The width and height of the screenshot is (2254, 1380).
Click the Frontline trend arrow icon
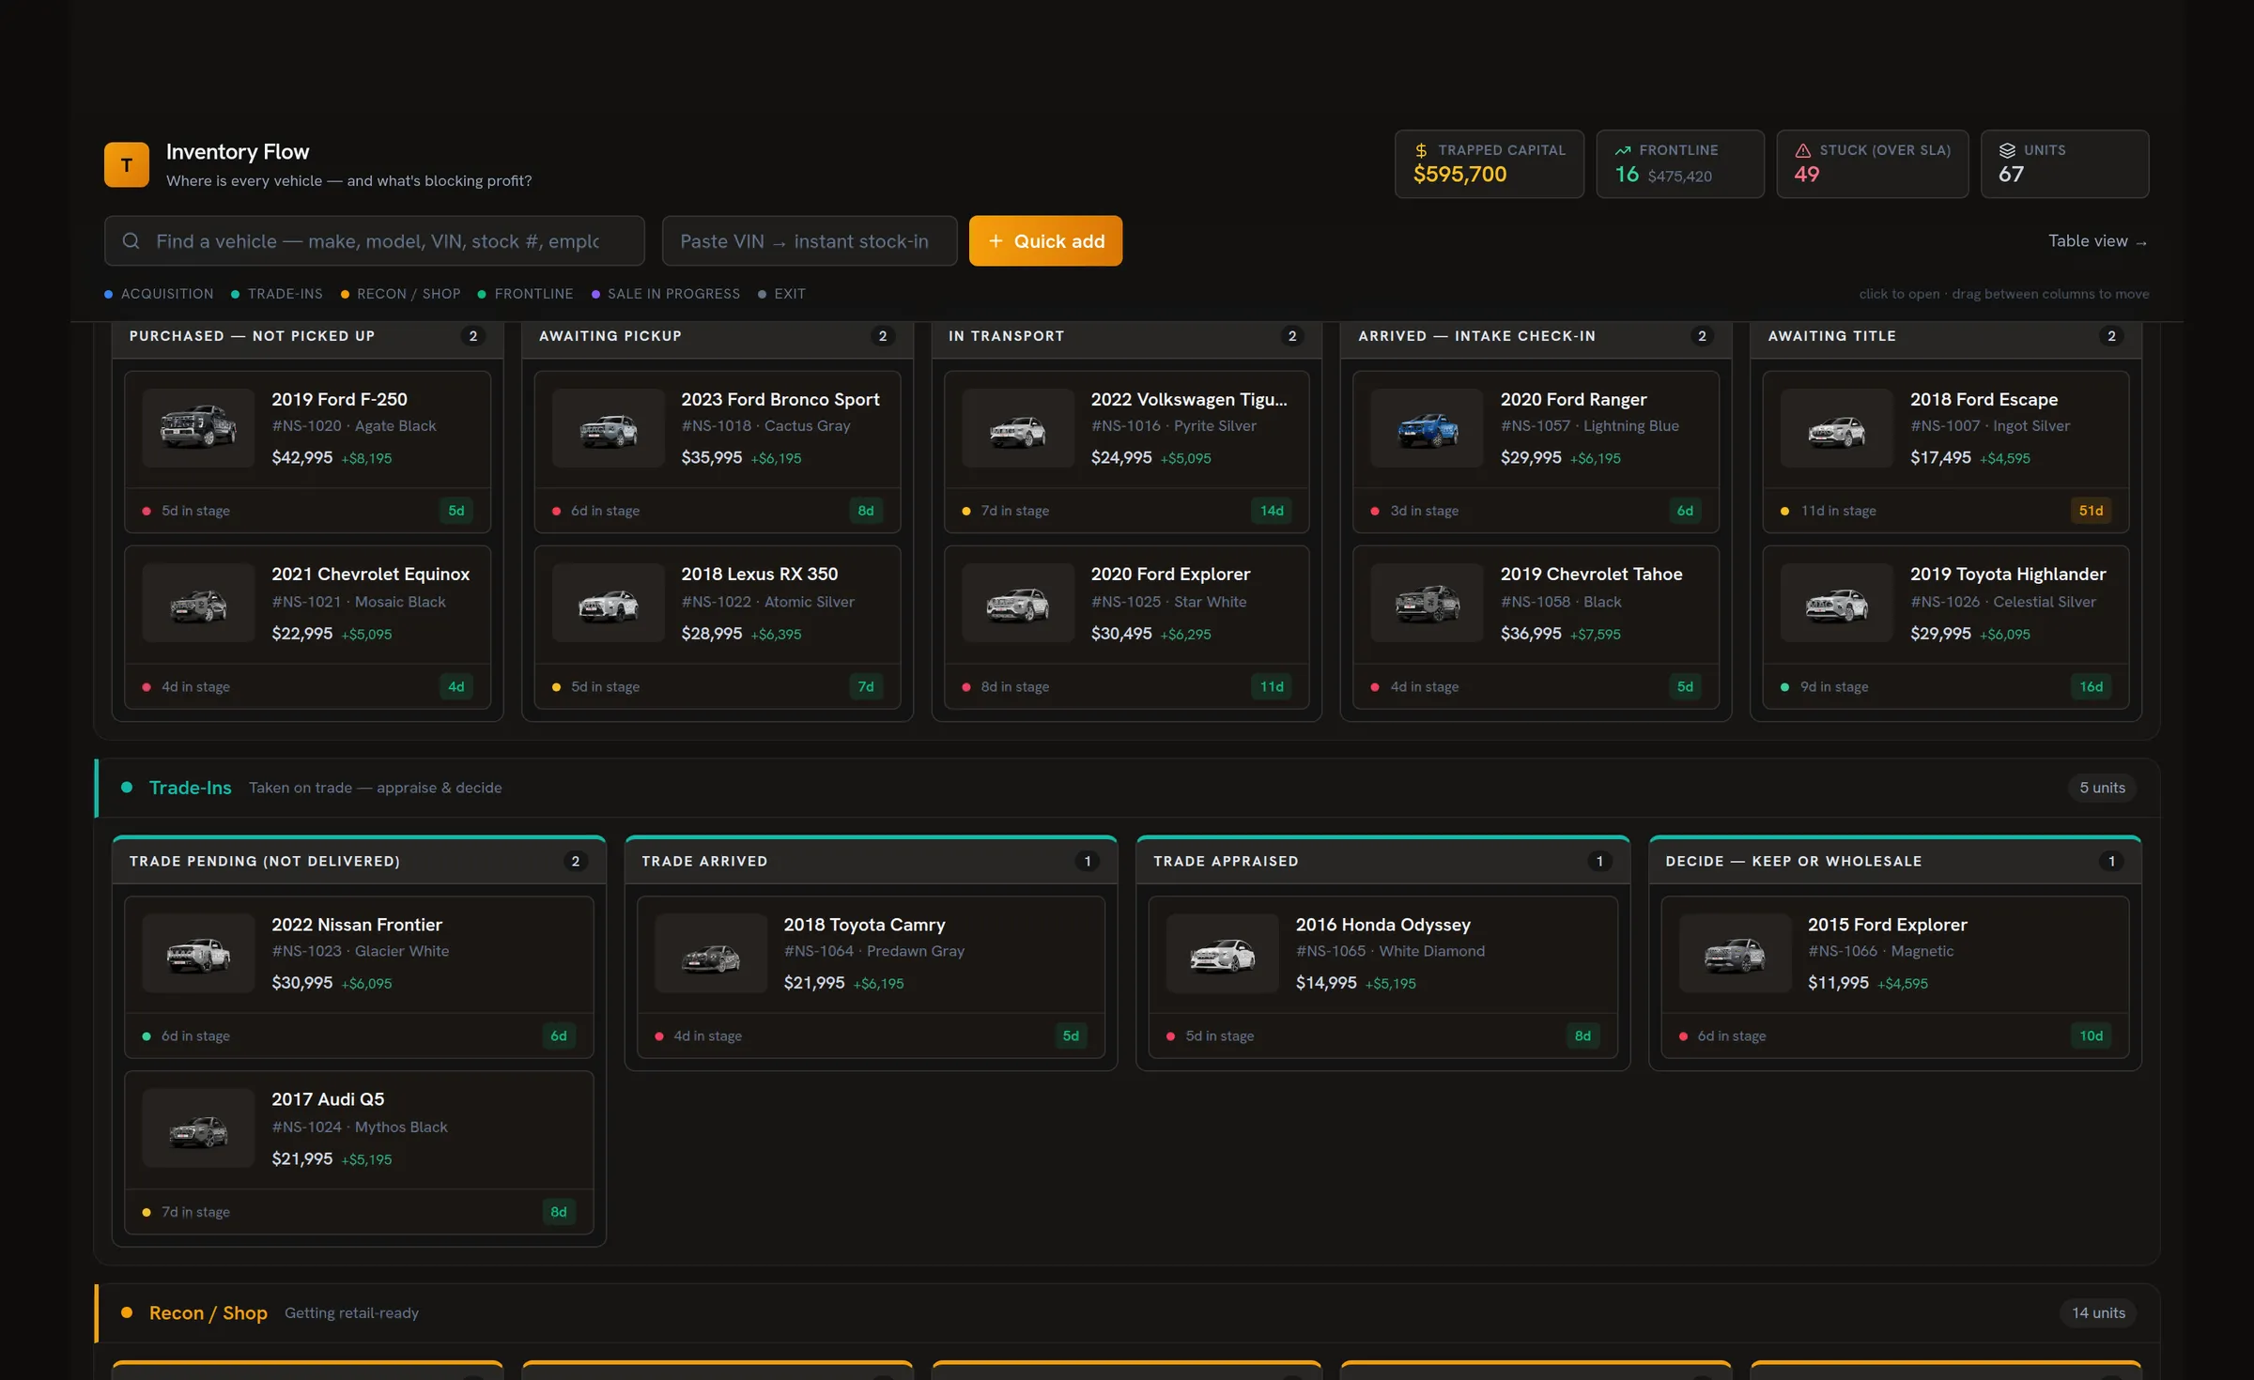[x=1622, y=150]
